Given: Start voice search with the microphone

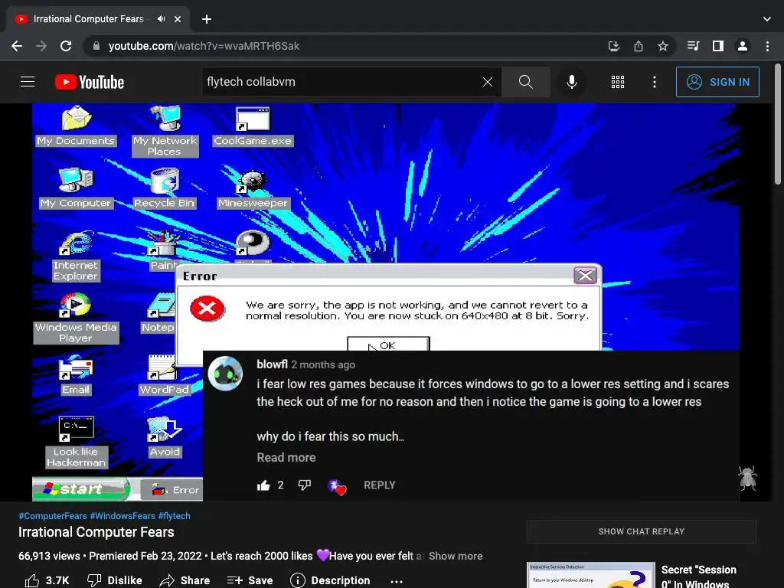Looking at the screenshot, I should click(x=571, y=82).
